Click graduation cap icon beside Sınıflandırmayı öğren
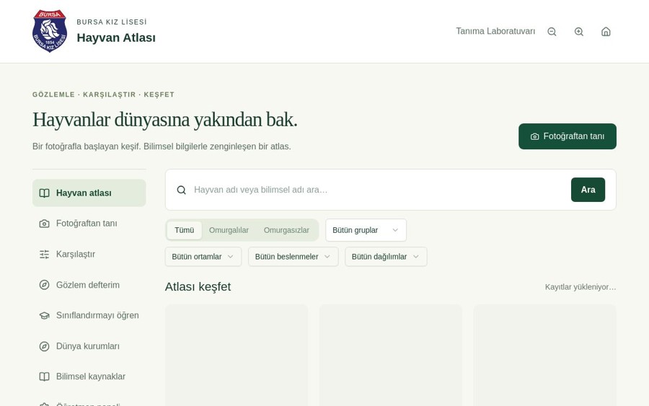Image resolution: width=649 pixels, height=406 pixels. (44, 315)
